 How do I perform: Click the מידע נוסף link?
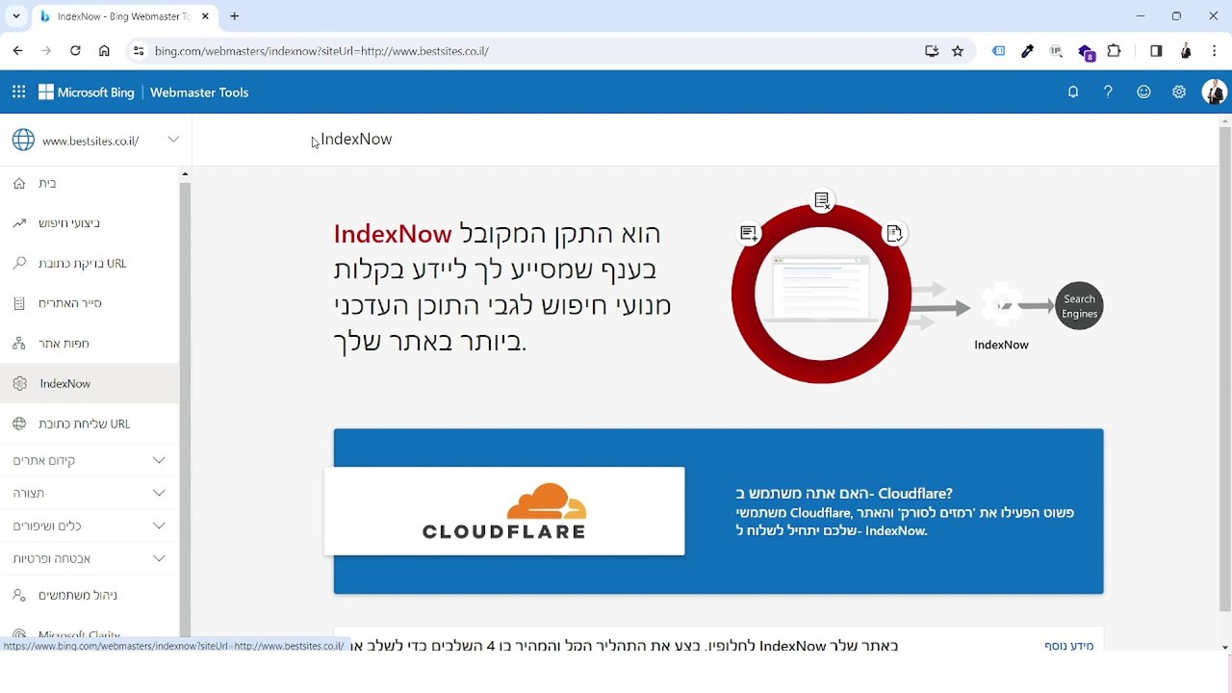[1069, 645]
